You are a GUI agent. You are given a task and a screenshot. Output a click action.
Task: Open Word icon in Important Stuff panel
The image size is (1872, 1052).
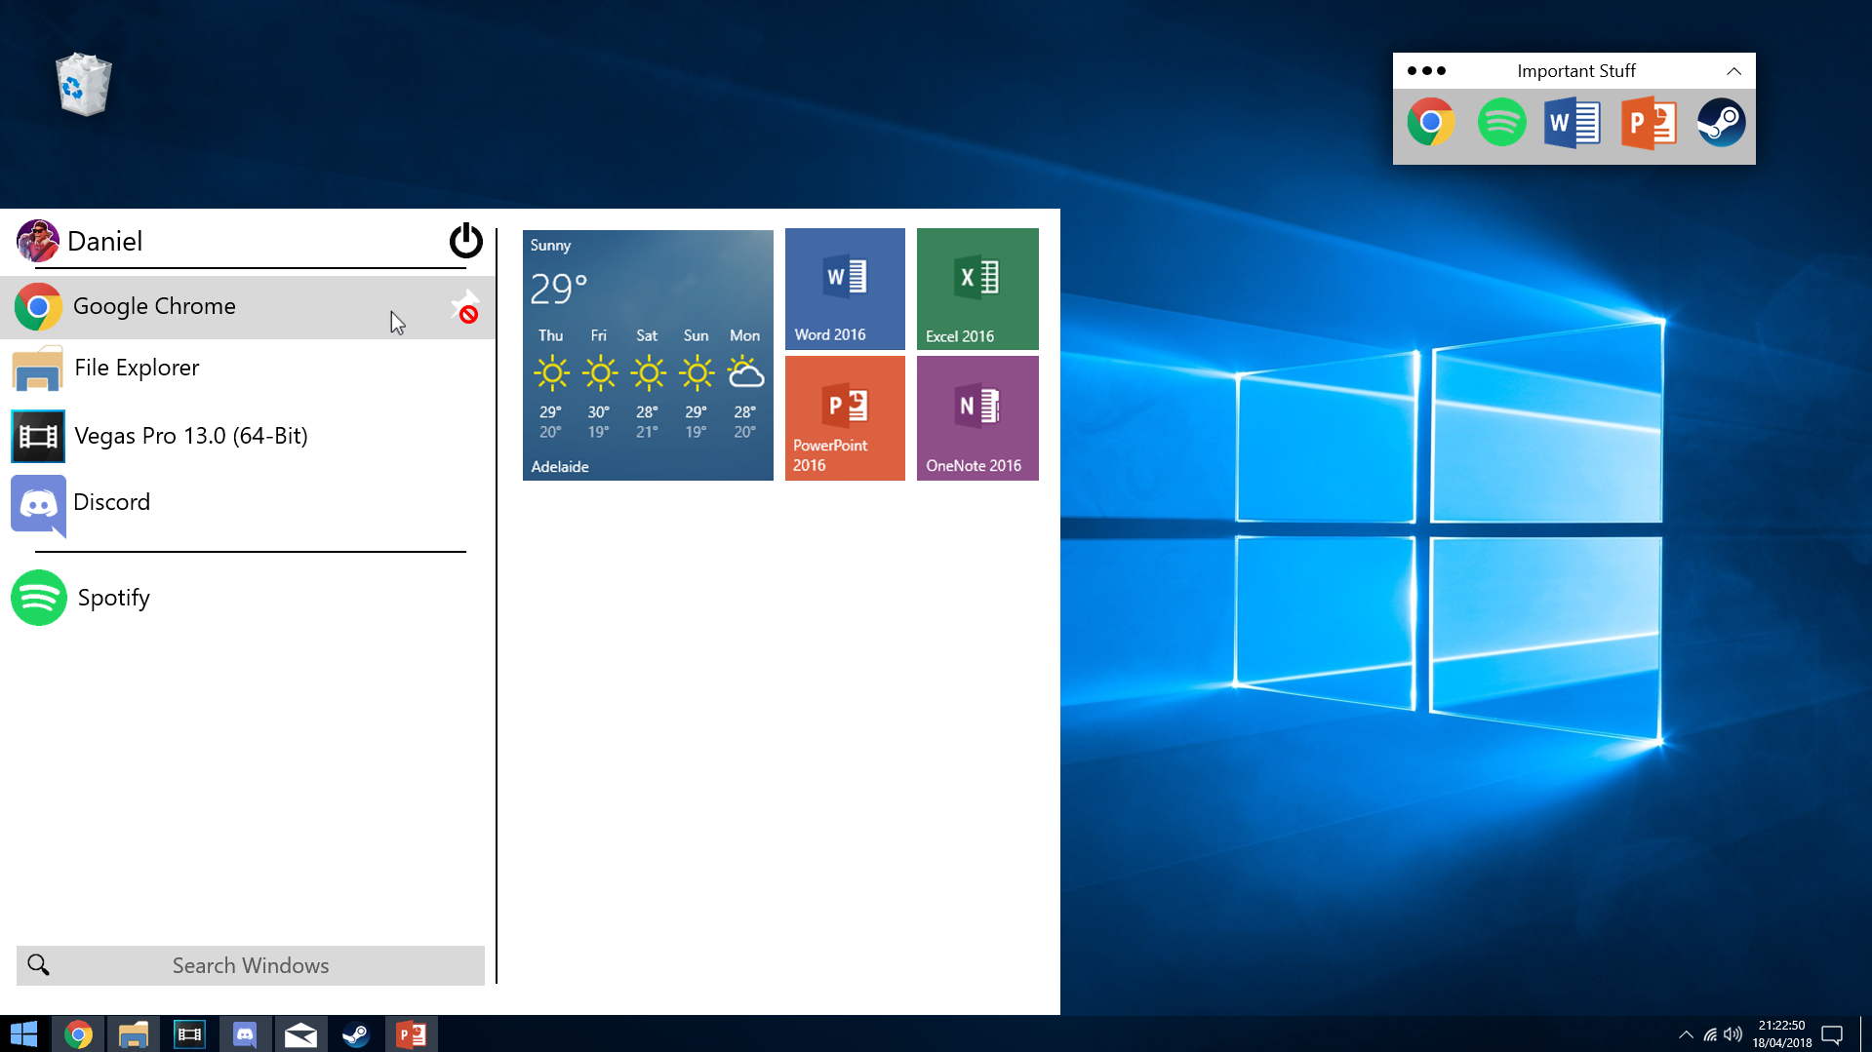1572,124
